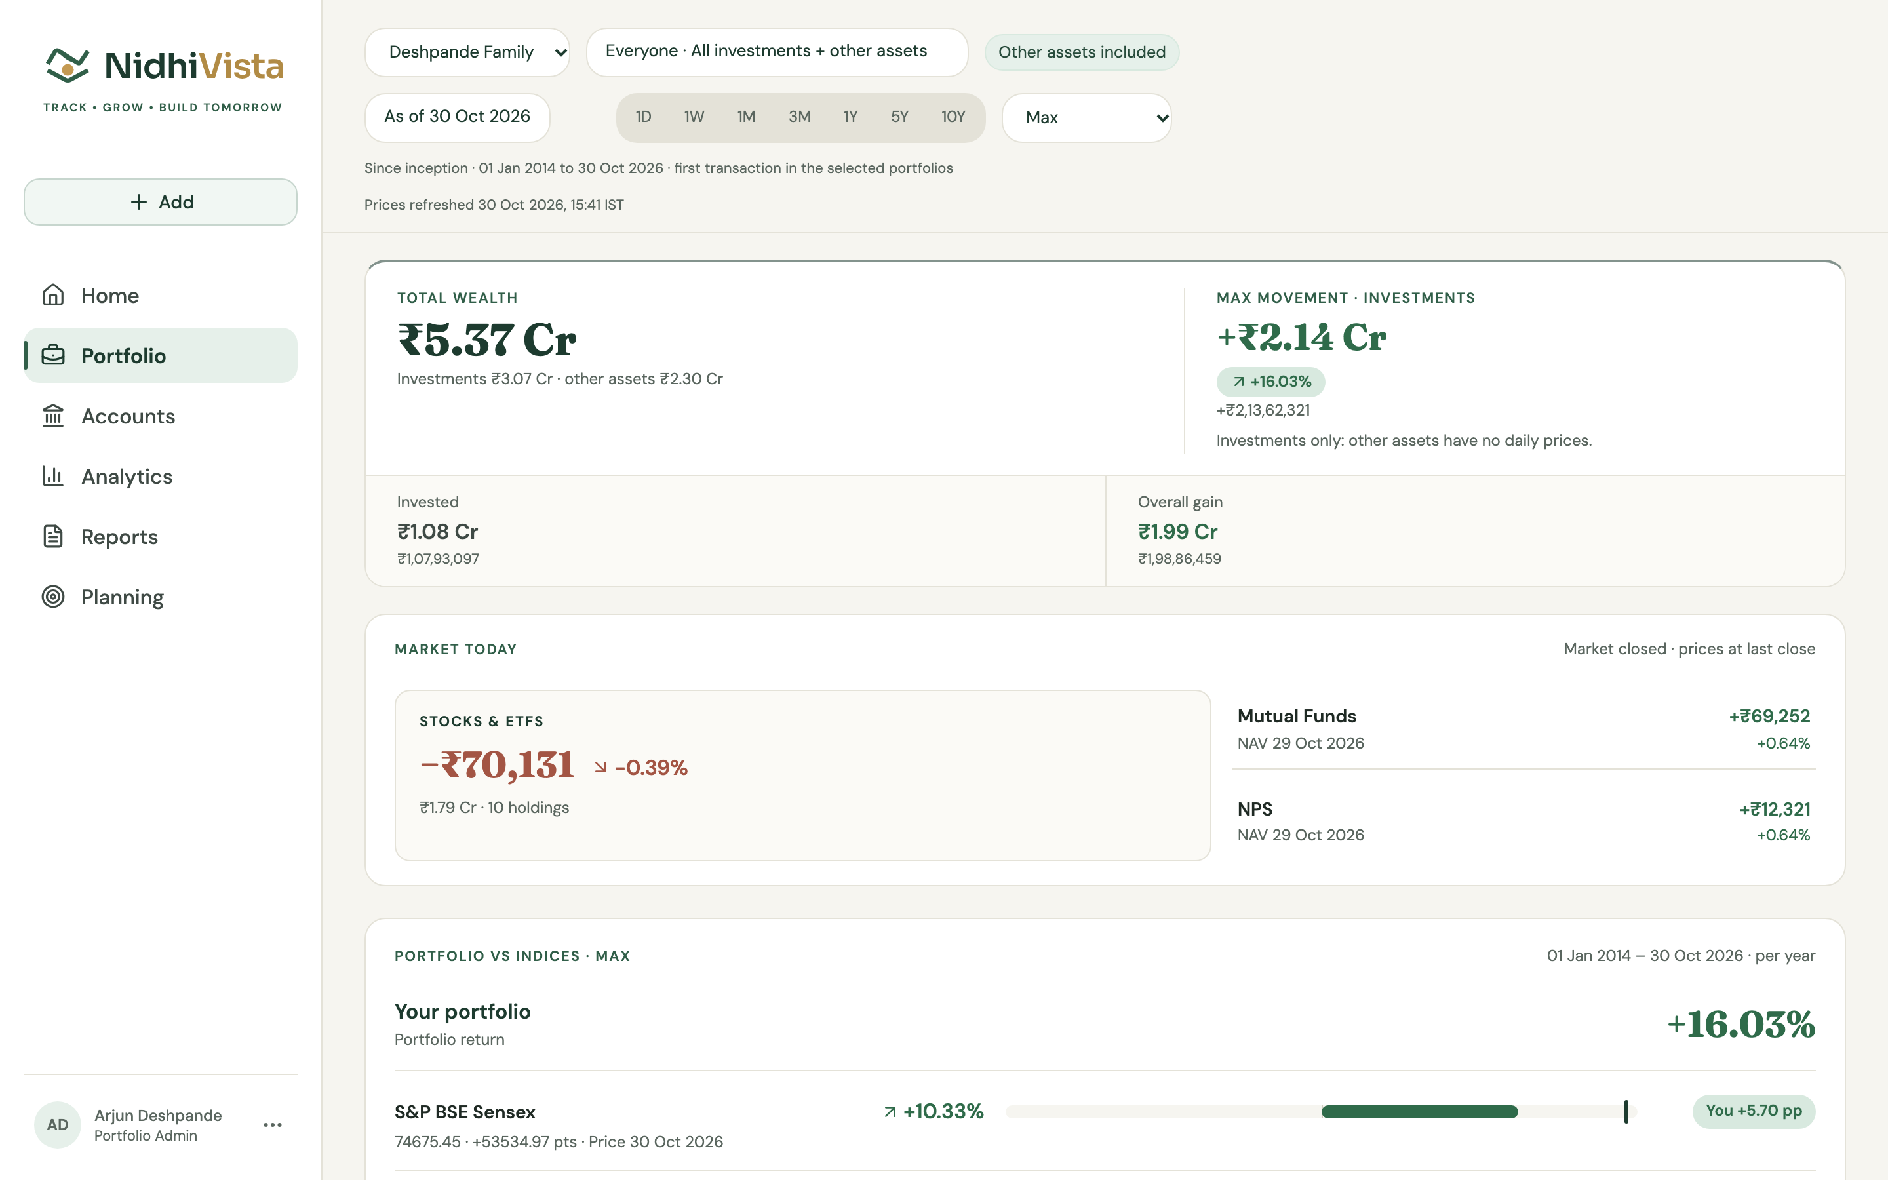
Task: Click the S&P BSE Sensex label
Action: (x=465, y=1111)
